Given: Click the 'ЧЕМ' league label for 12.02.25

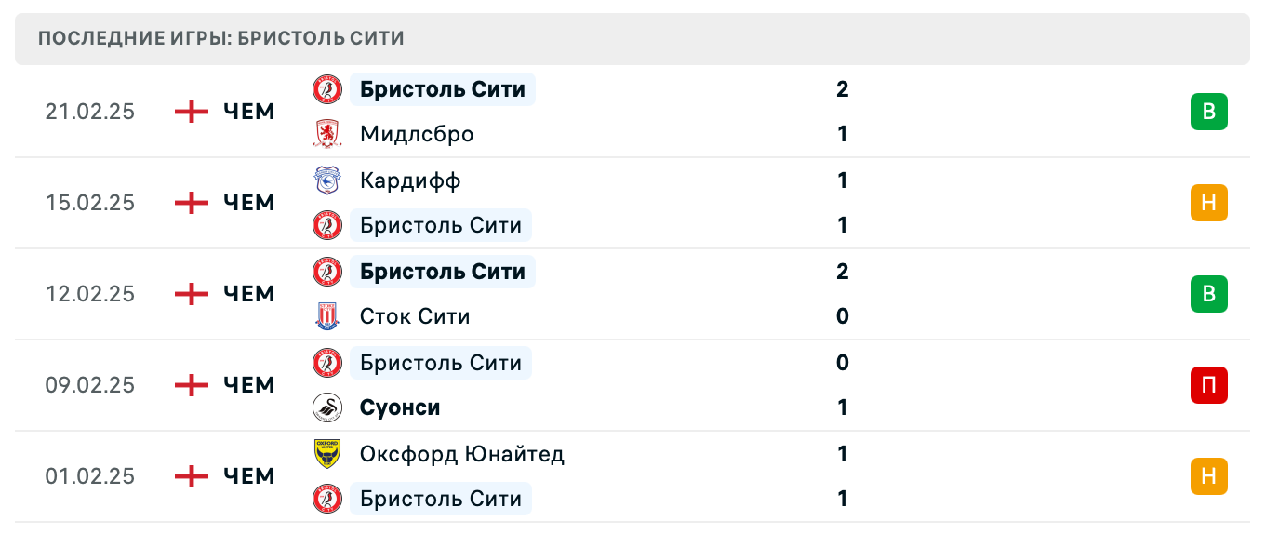Looking at the screenshot, I should pos(249,294).
